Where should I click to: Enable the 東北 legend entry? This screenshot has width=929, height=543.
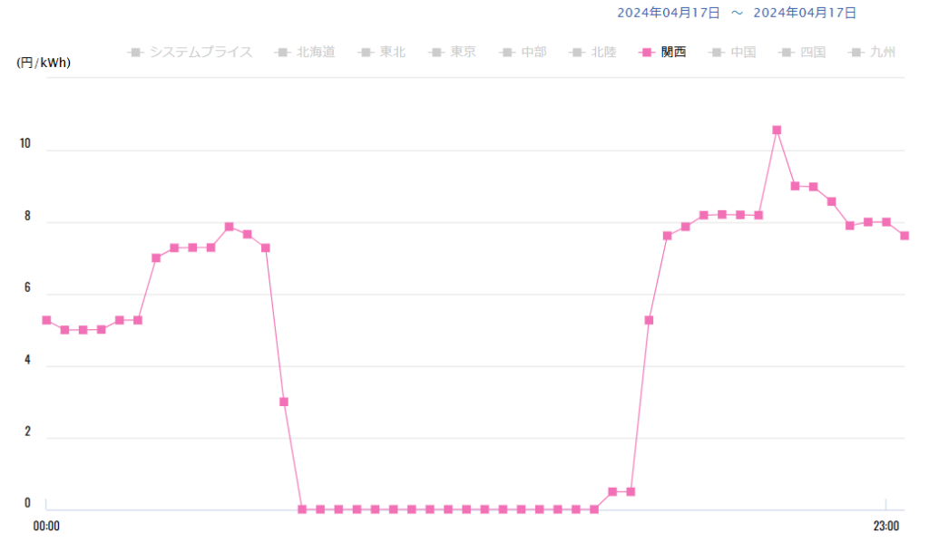pyautogui.click(x=386, y=53)
